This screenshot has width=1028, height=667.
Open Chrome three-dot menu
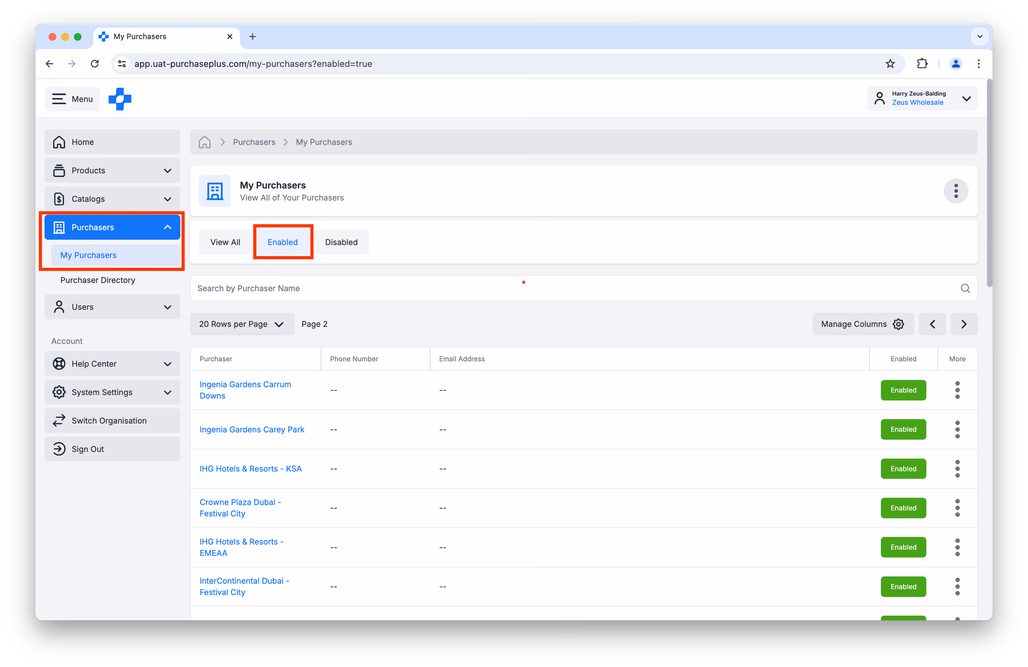(979, 64)
